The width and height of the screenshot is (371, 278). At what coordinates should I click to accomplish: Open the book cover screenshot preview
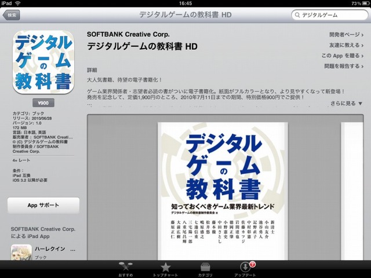223,191
